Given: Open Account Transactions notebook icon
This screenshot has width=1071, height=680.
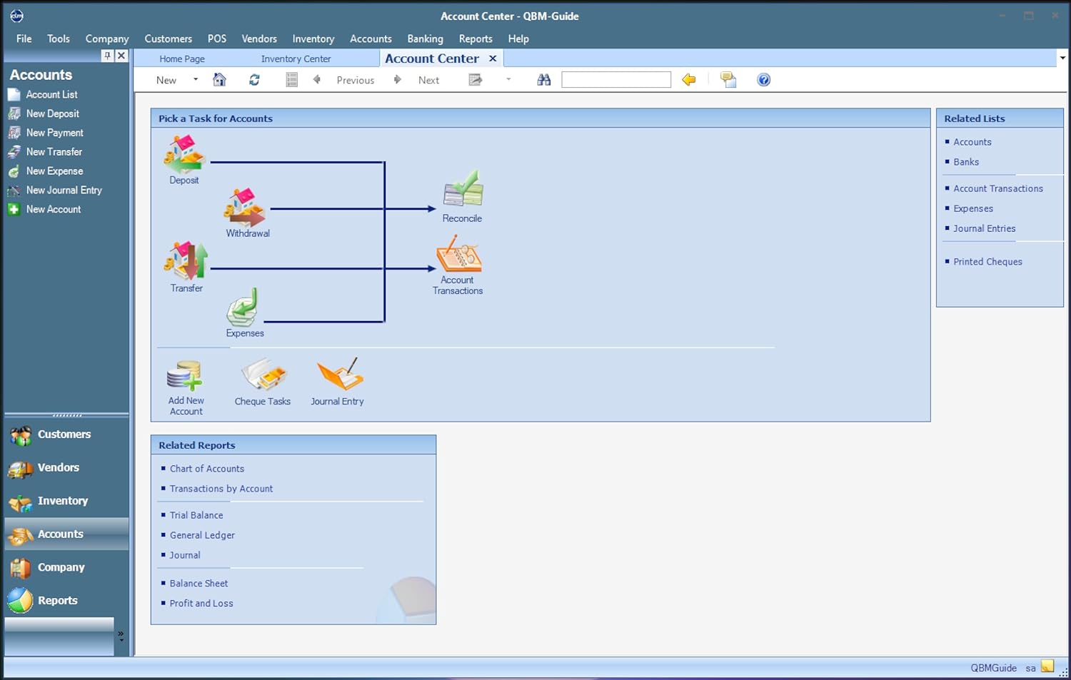Looking at the screenshot, I should click(459, 254).
